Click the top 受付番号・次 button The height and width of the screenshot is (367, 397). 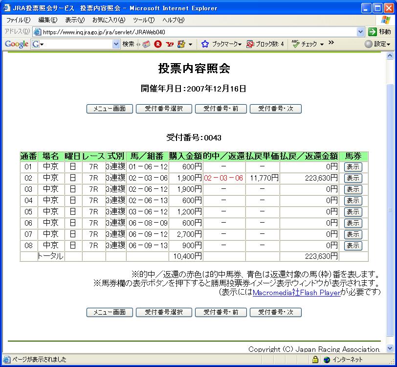[276, 109]
